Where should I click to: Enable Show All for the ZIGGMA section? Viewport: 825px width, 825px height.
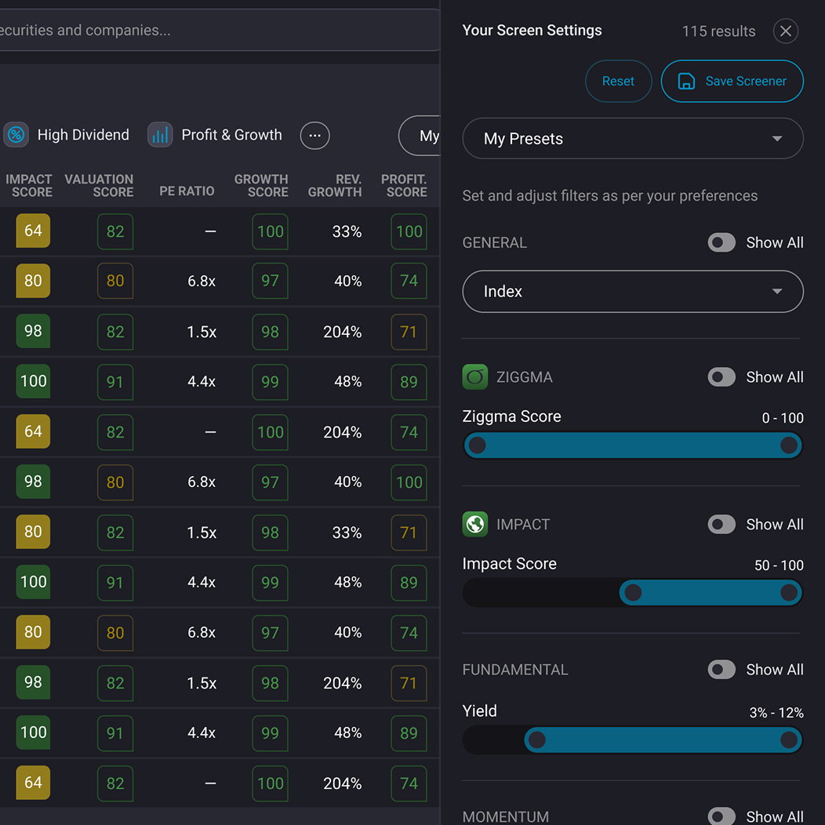[721, 376]
